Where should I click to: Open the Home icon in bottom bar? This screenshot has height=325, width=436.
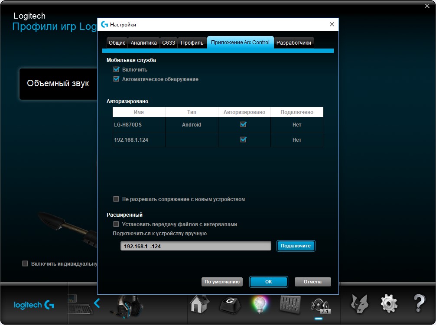click(200, 304)
